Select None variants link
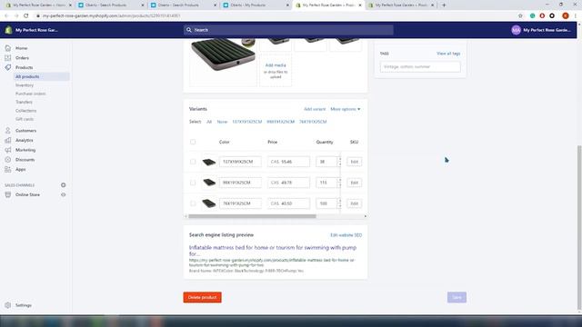582x327 pixels. click(222, 122)
